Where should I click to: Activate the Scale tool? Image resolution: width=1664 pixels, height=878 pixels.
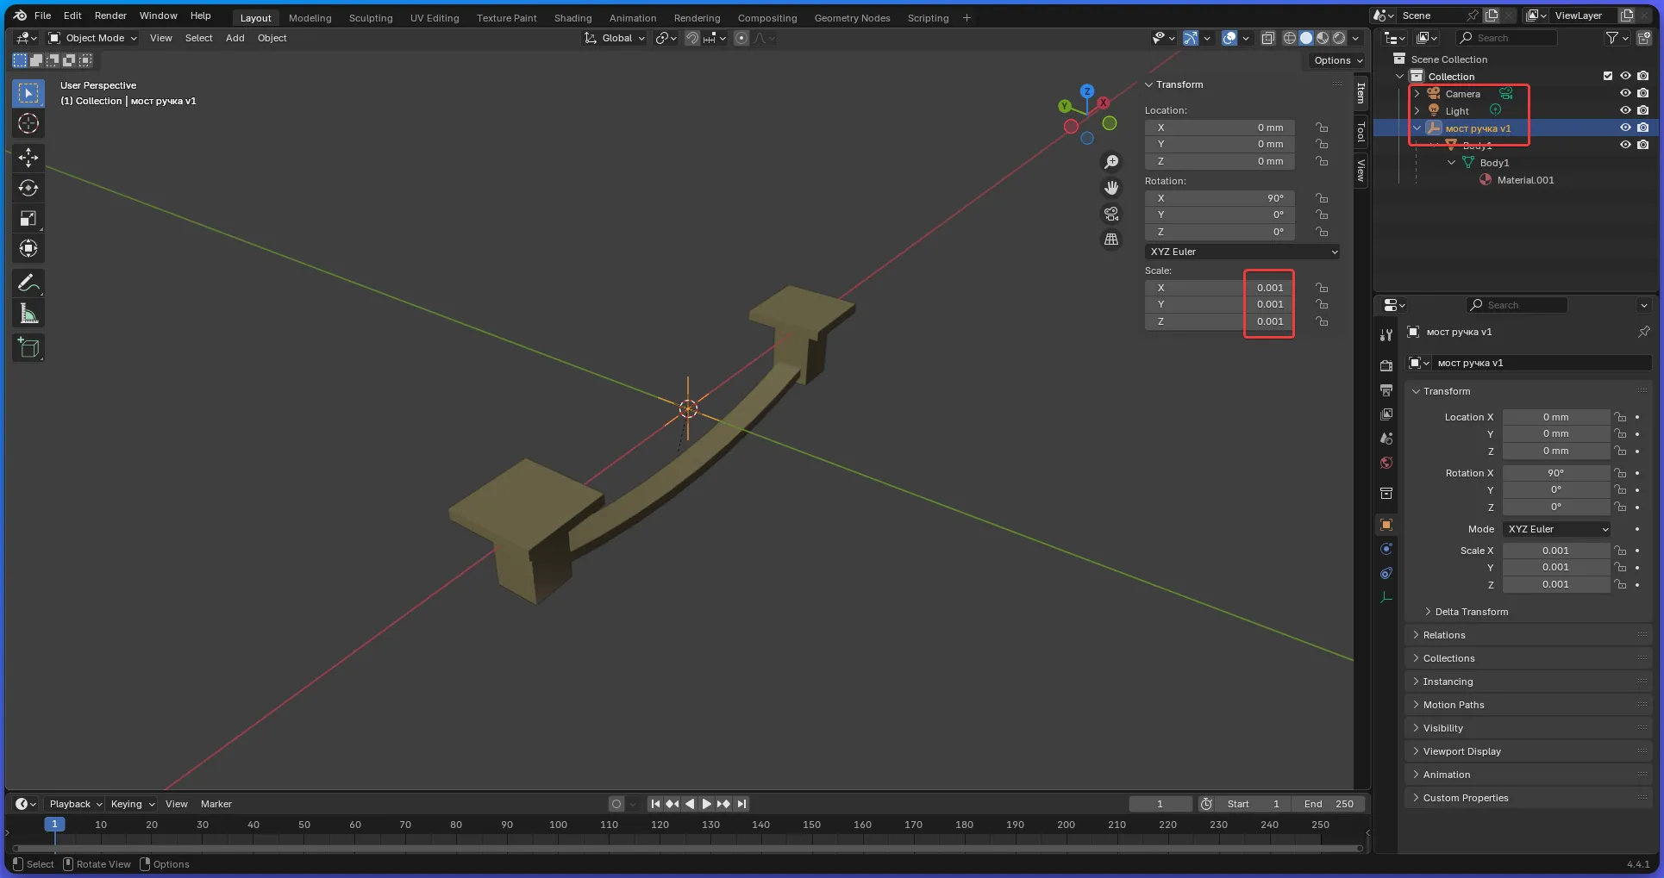coord(28,218)
